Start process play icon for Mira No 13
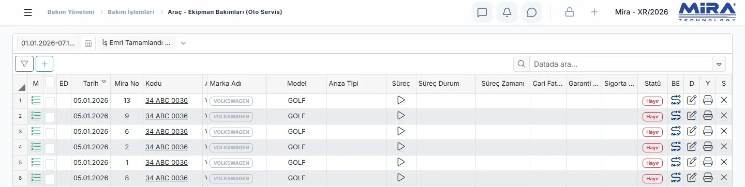The image size is (745, 187). [400, 100]
